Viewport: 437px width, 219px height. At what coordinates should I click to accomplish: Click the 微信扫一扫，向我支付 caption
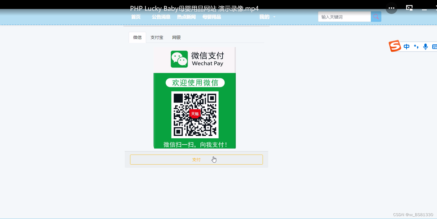(195, 145)
